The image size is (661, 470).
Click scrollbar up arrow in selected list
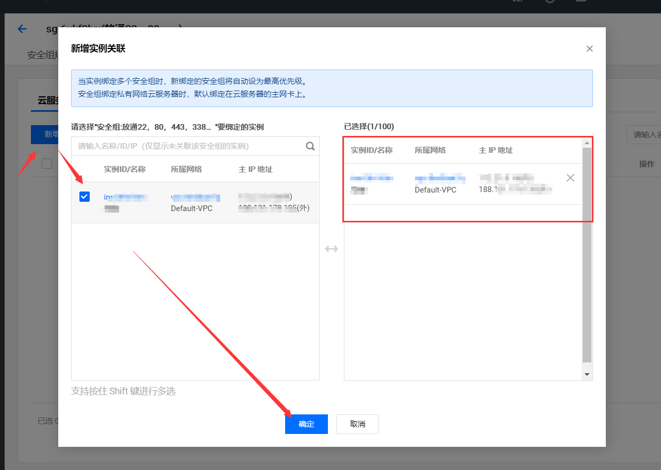587,142
